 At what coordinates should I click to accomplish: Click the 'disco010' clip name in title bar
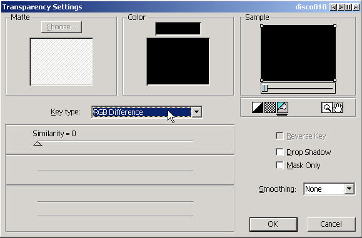(311, 7)
